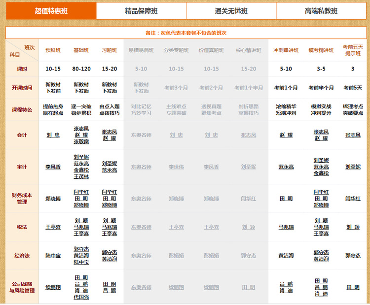
Task: Select the 高端私教班 tab
Action: 321,10
